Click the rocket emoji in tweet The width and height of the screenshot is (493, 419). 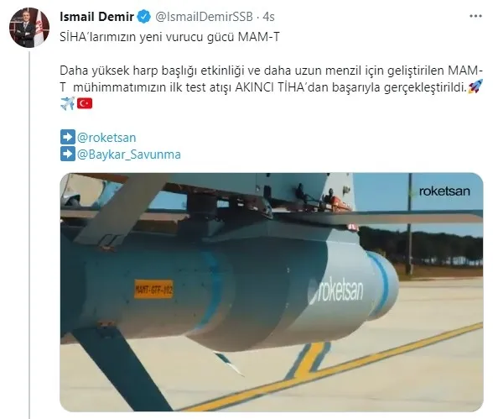(x=475, y=86)
